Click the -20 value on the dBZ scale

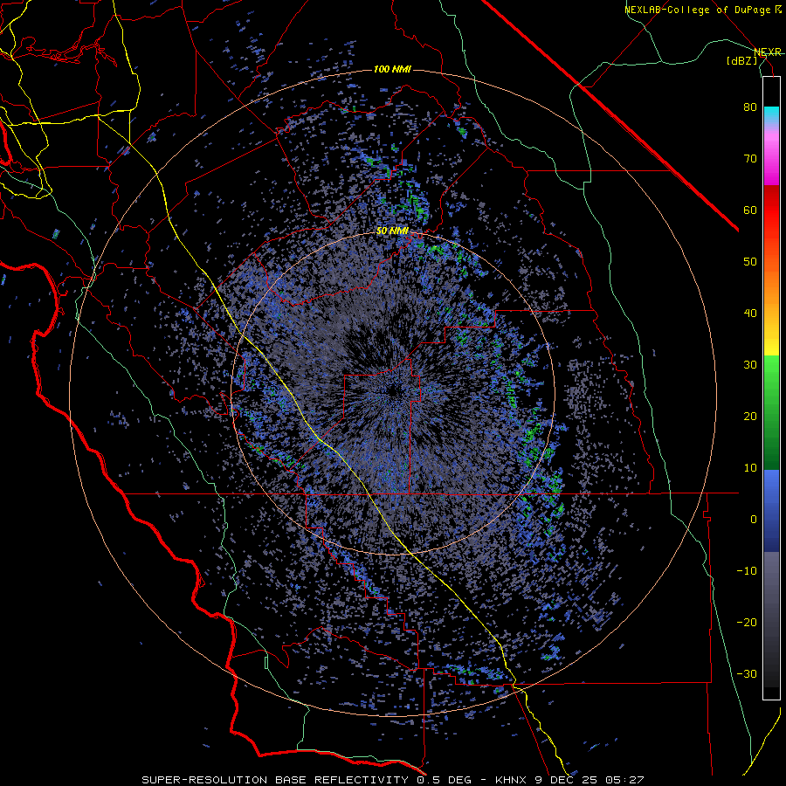[x=747, y=623]
